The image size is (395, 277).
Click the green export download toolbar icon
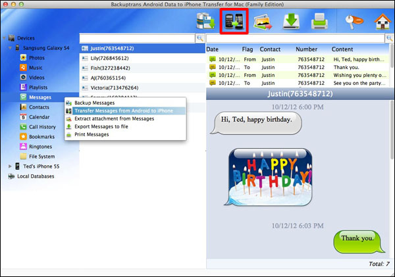[291, 21]
